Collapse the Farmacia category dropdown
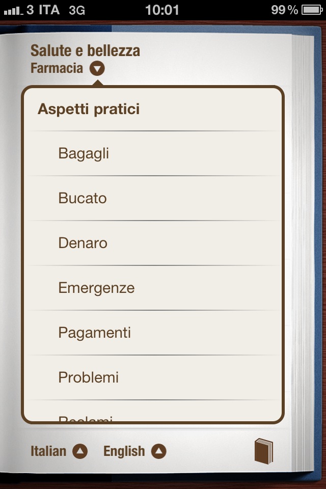326x489 pixels. point(67,68)
